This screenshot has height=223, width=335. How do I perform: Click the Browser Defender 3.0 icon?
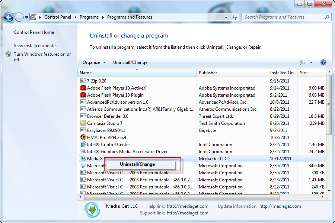83,116
